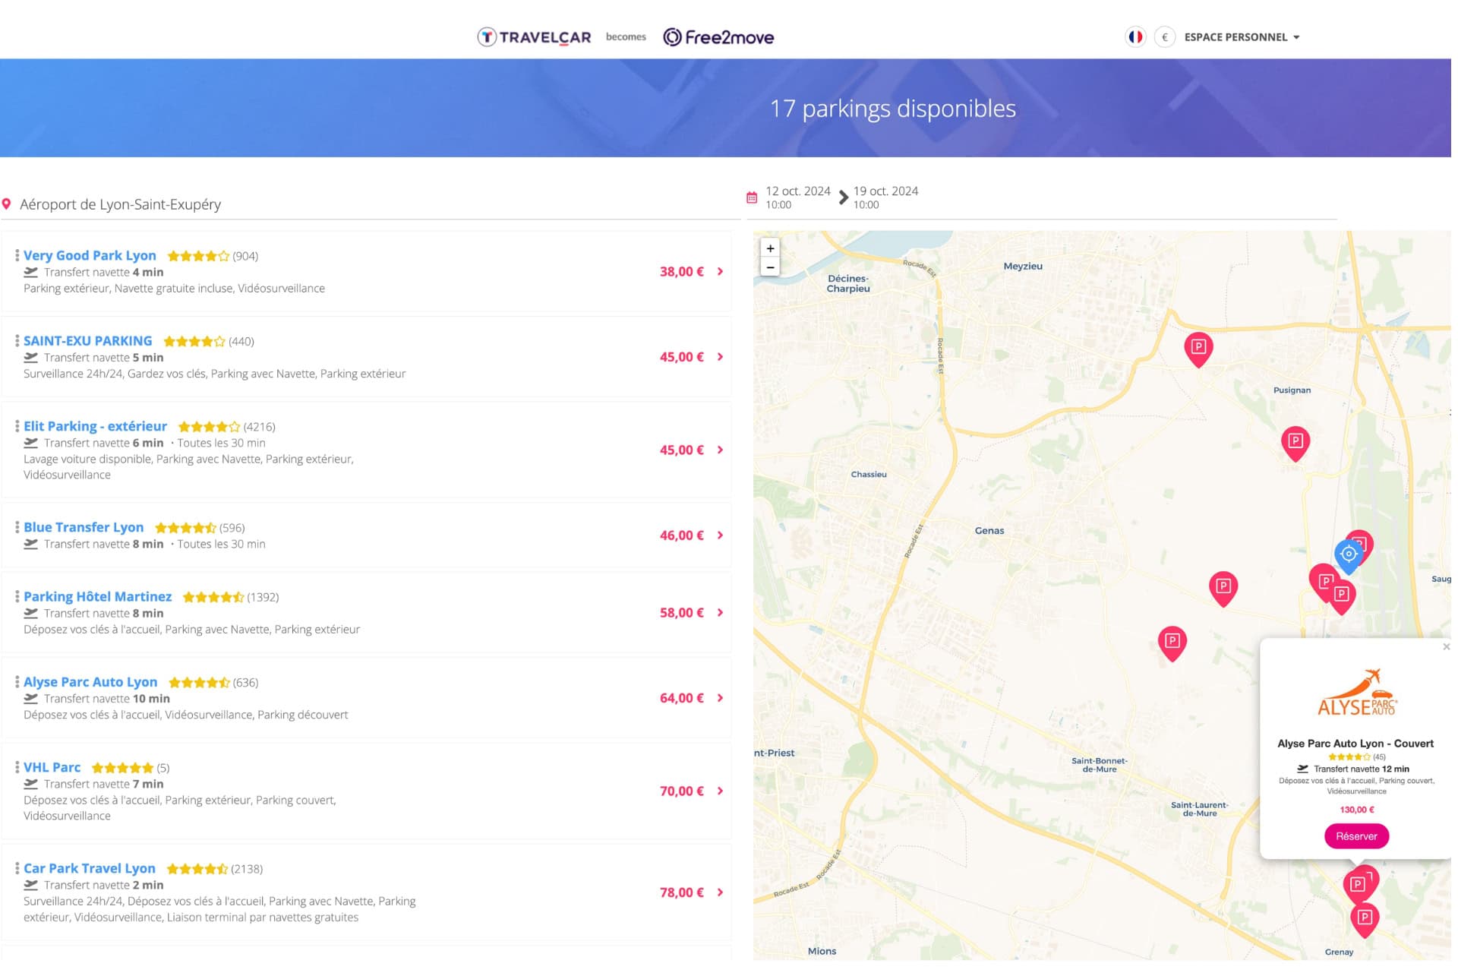This screenshot has width=1458, height=976.
Task: Expand Elit Parking - extérieur with its chevron
Action: [720, 450]
